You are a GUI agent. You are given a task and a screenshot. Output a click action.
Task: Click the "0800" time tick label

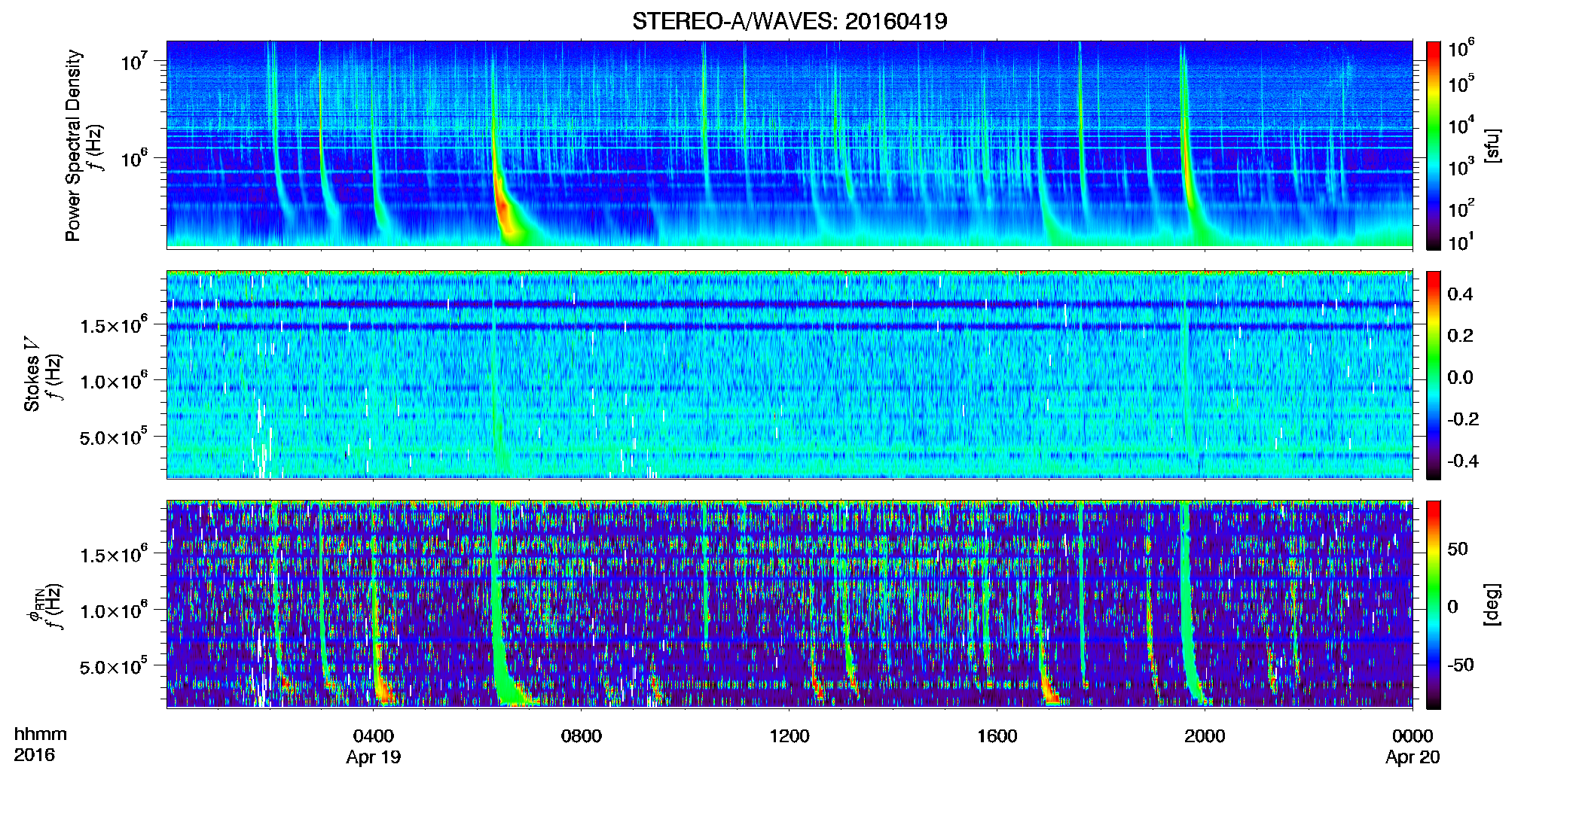click(x=582, y=736)
